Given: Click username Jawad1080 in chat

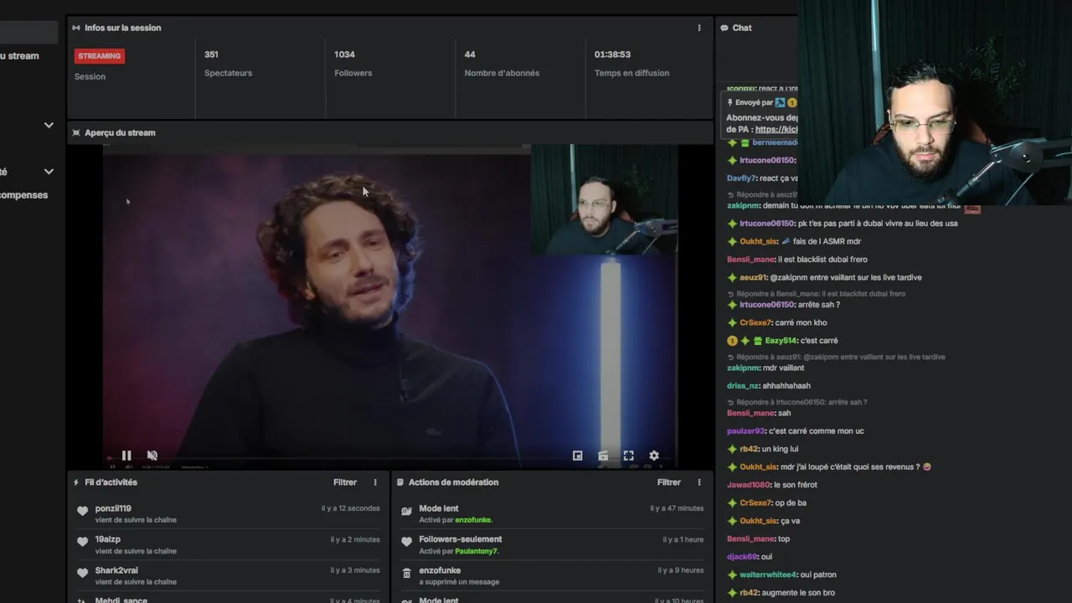Looking at the screenshot, I should pos(748,485).
